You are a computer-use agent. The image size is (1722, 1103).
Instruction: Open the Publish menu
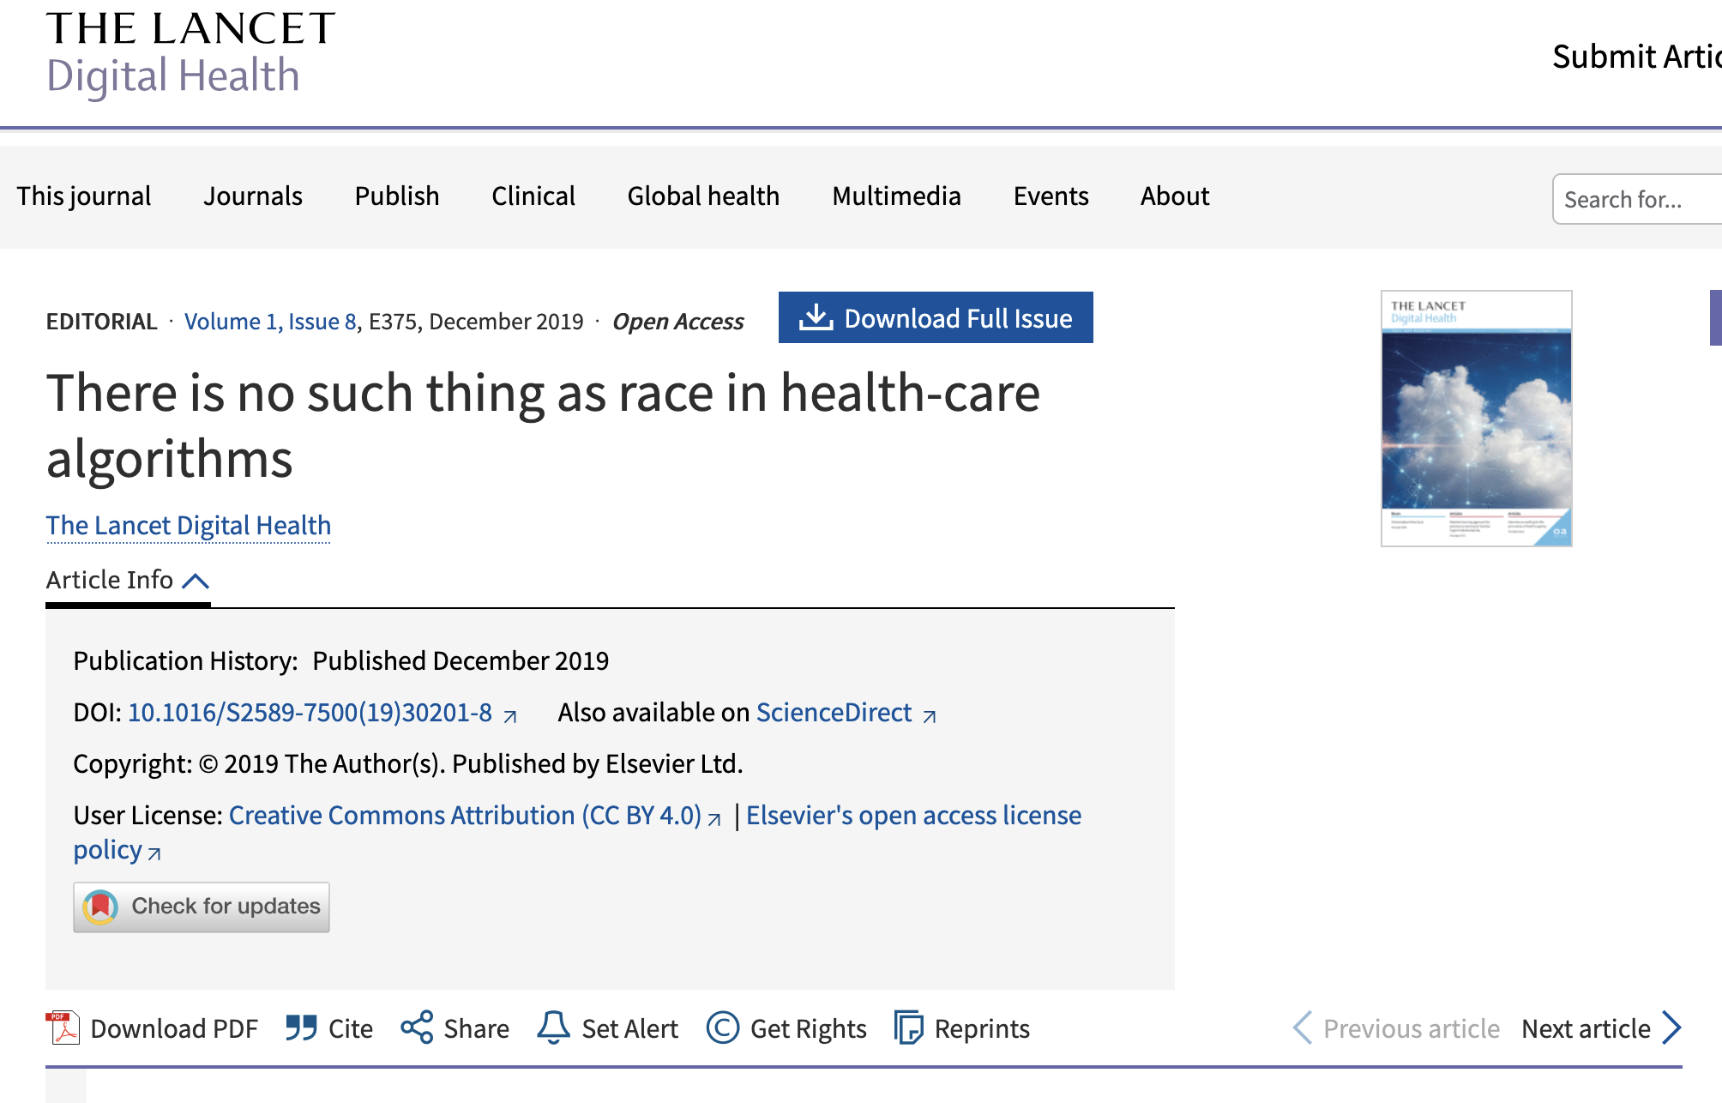coord(397,196)
